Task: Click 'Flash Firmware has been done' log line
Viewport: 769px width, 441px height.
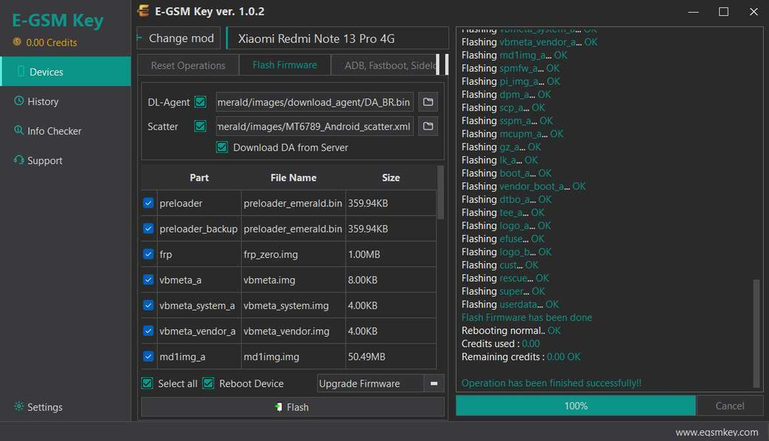Action: point(526,317)
